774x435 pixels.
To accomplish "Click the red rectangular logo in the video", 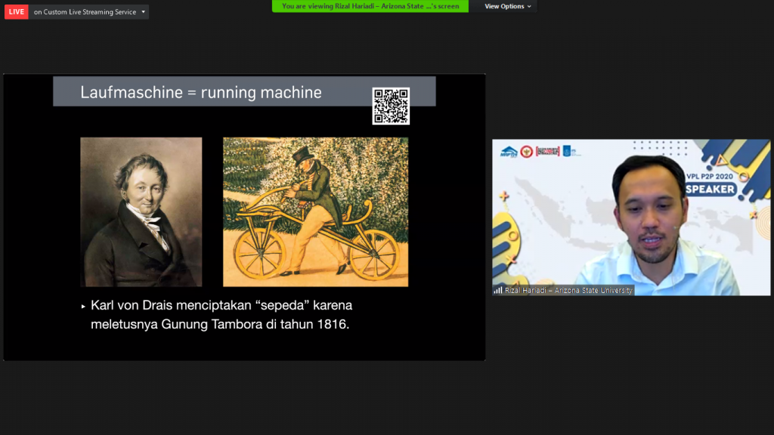I will (x=547, y=151).
